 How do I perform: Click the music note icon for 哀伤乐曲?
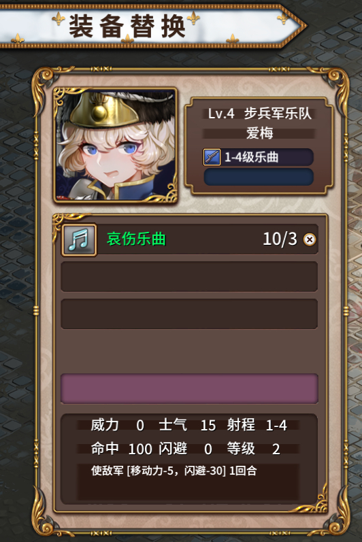coord(79,239)
